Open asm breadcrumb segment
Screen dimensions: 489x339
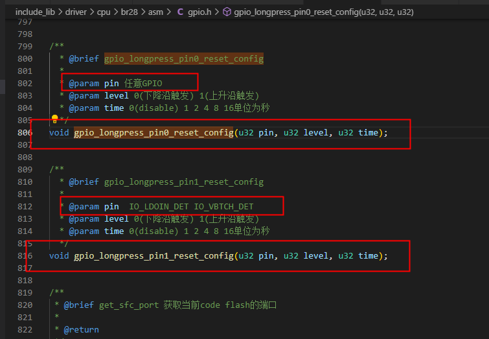(155, 12)
